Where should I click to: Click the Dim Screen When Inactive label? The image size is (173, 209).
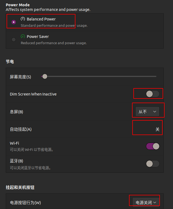(x=33, y=94)
